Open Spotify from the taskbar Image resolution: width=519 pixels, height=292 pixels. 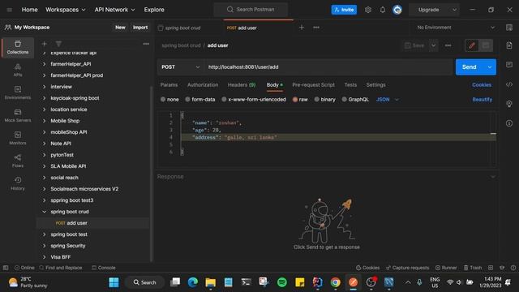tap(282, 282)
